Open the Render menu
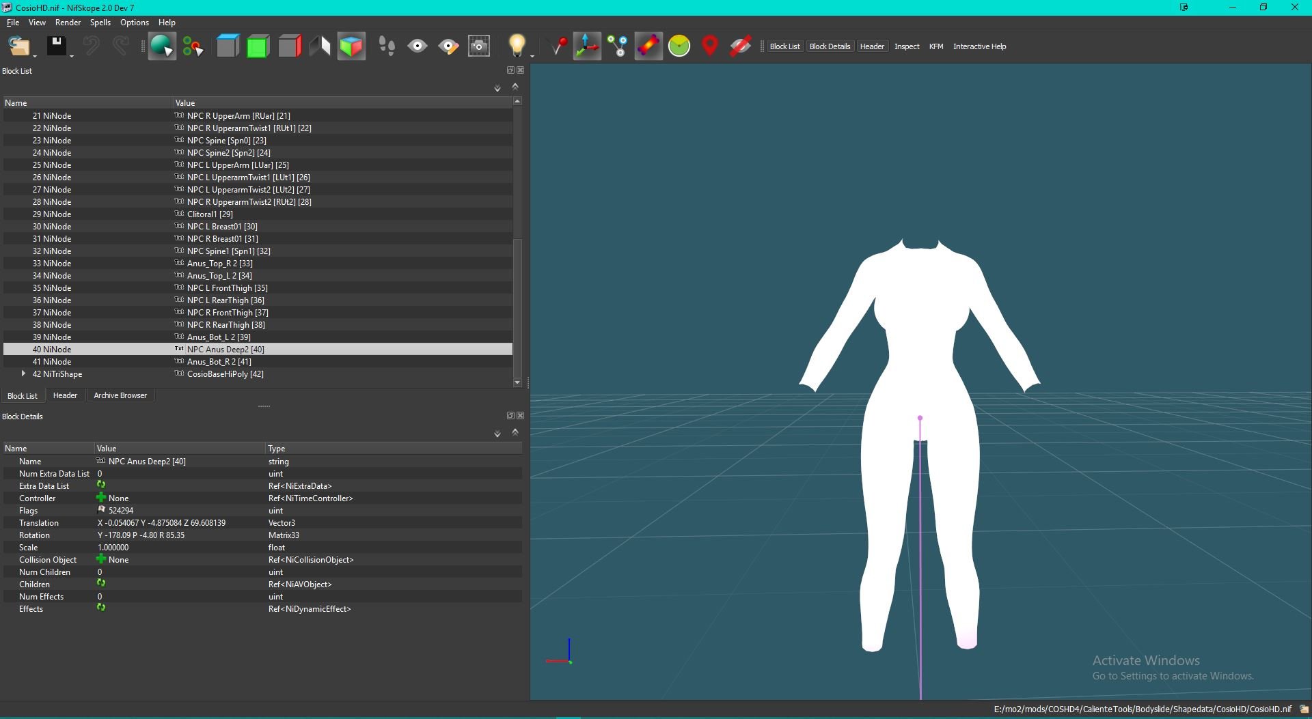The width and height of the screenshot is (1312, 719). tap(68, 23)
